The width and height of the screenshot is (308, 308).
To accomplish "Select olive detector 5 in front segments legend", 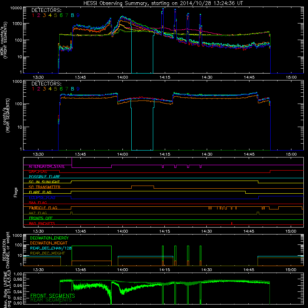I will 55,15.
